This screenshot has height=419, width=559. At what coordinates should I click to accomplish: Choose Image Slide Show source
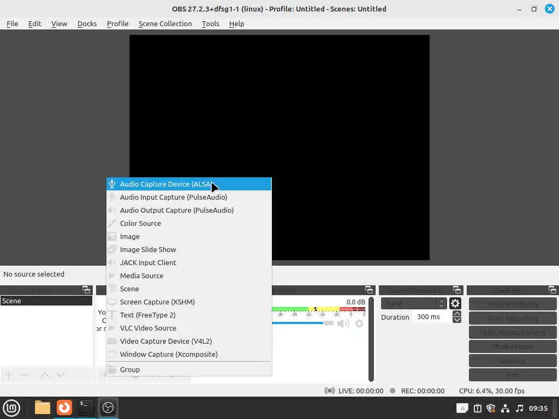point(189,249)
